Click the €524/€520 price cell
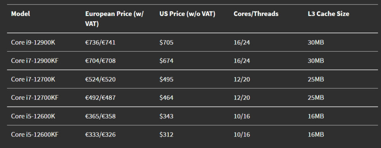This screenshot has width=381, height=148. pos(100,79)
